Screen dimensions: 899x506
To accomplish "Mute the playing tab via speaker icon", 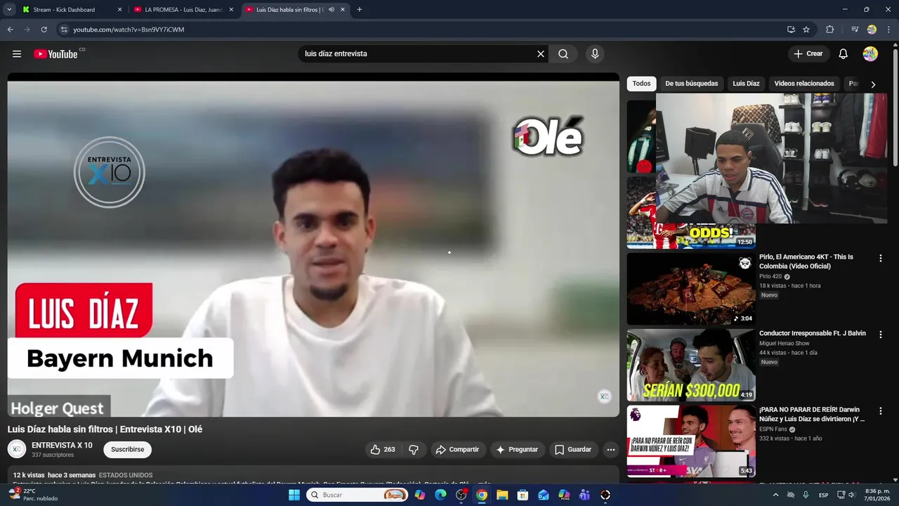I will click(332, 10).
